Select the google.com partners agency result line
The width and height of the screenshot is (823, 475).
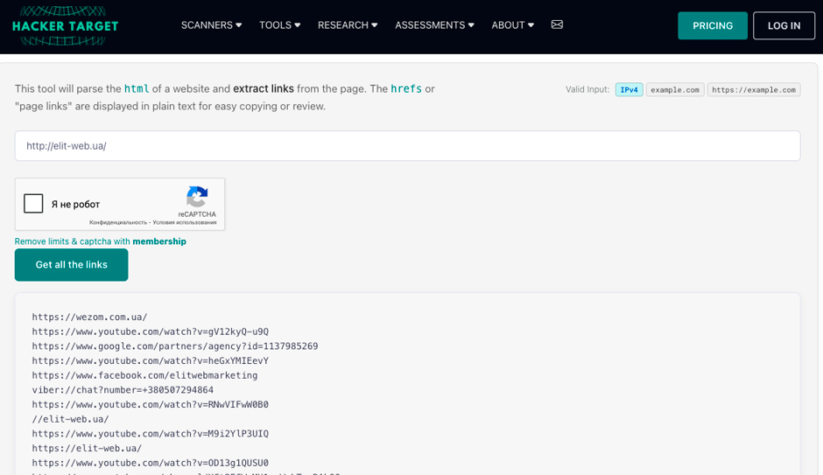pyautogui.click(x=175, y=346)
